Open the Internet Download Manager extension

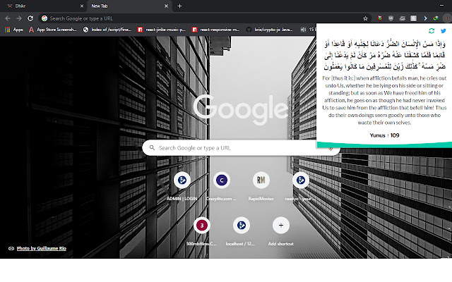tap(436, 18)
